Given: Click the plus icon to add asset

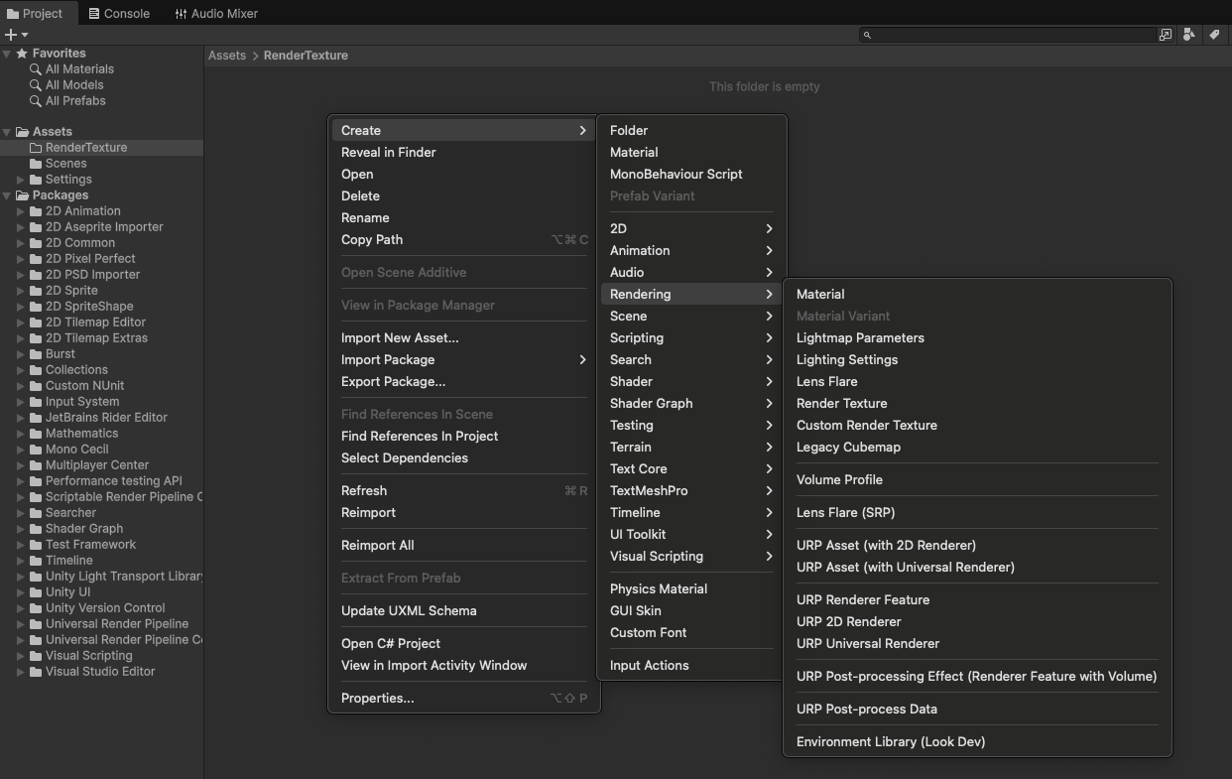Looking at the screenshot, I should (x=11, y=35).
